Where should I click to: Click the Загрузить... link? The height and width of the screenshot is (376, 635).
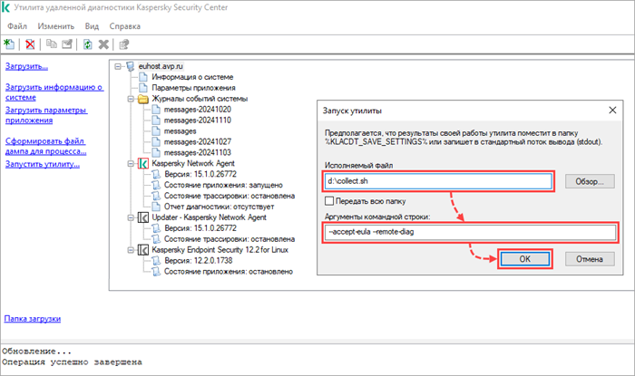click(x=26, y=66)
